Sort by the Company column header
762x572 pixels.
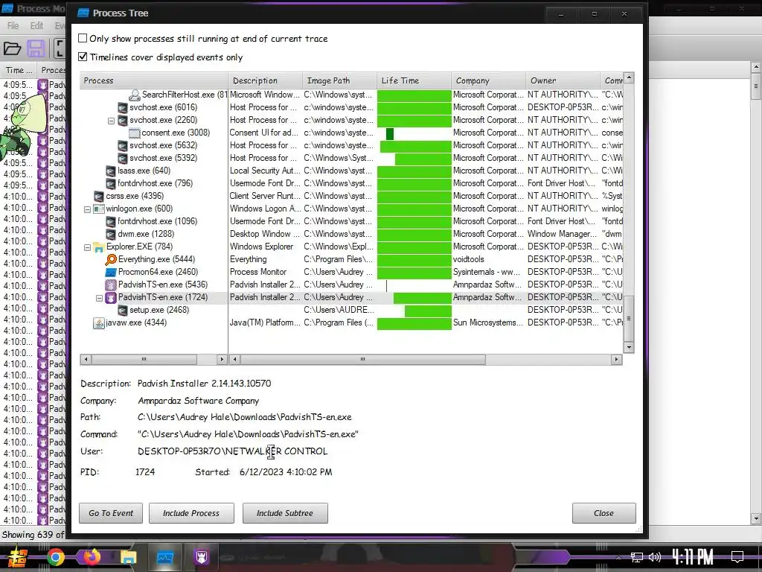488,80
